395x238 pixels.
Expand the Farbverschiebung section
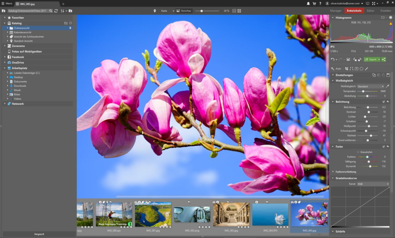pyautogui.click(x=333, y=172)
